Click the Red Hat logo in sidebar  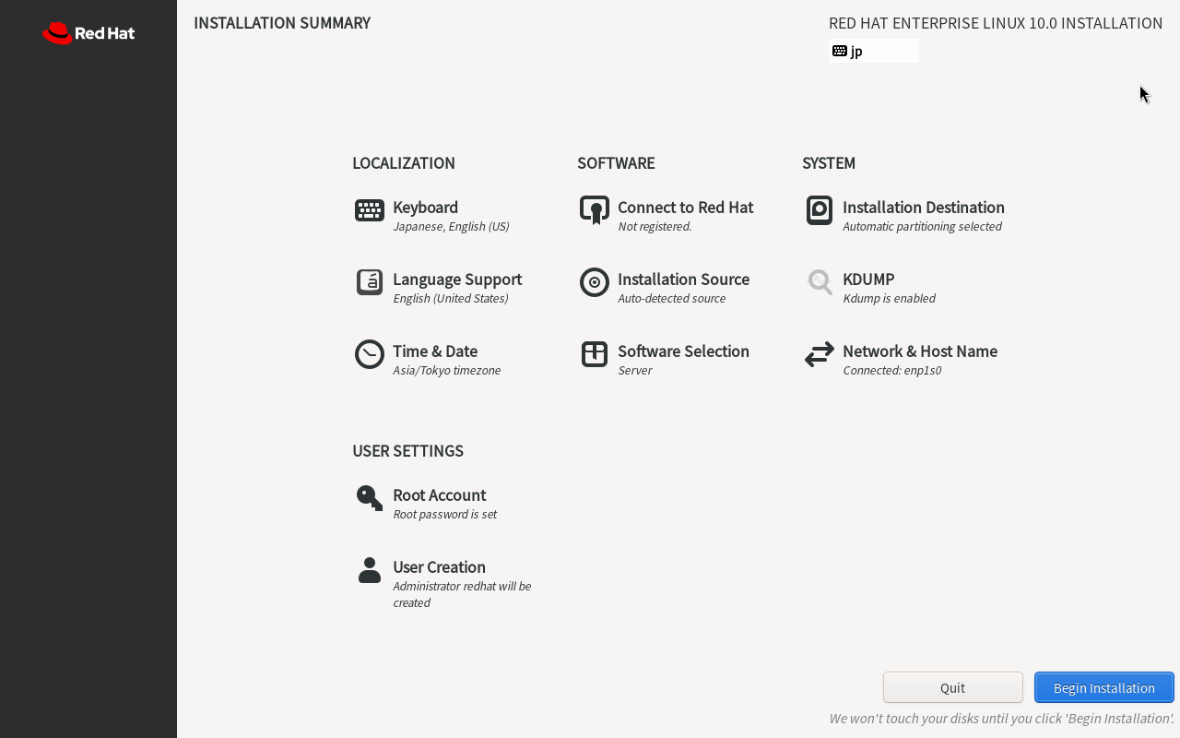pos(88,33)
